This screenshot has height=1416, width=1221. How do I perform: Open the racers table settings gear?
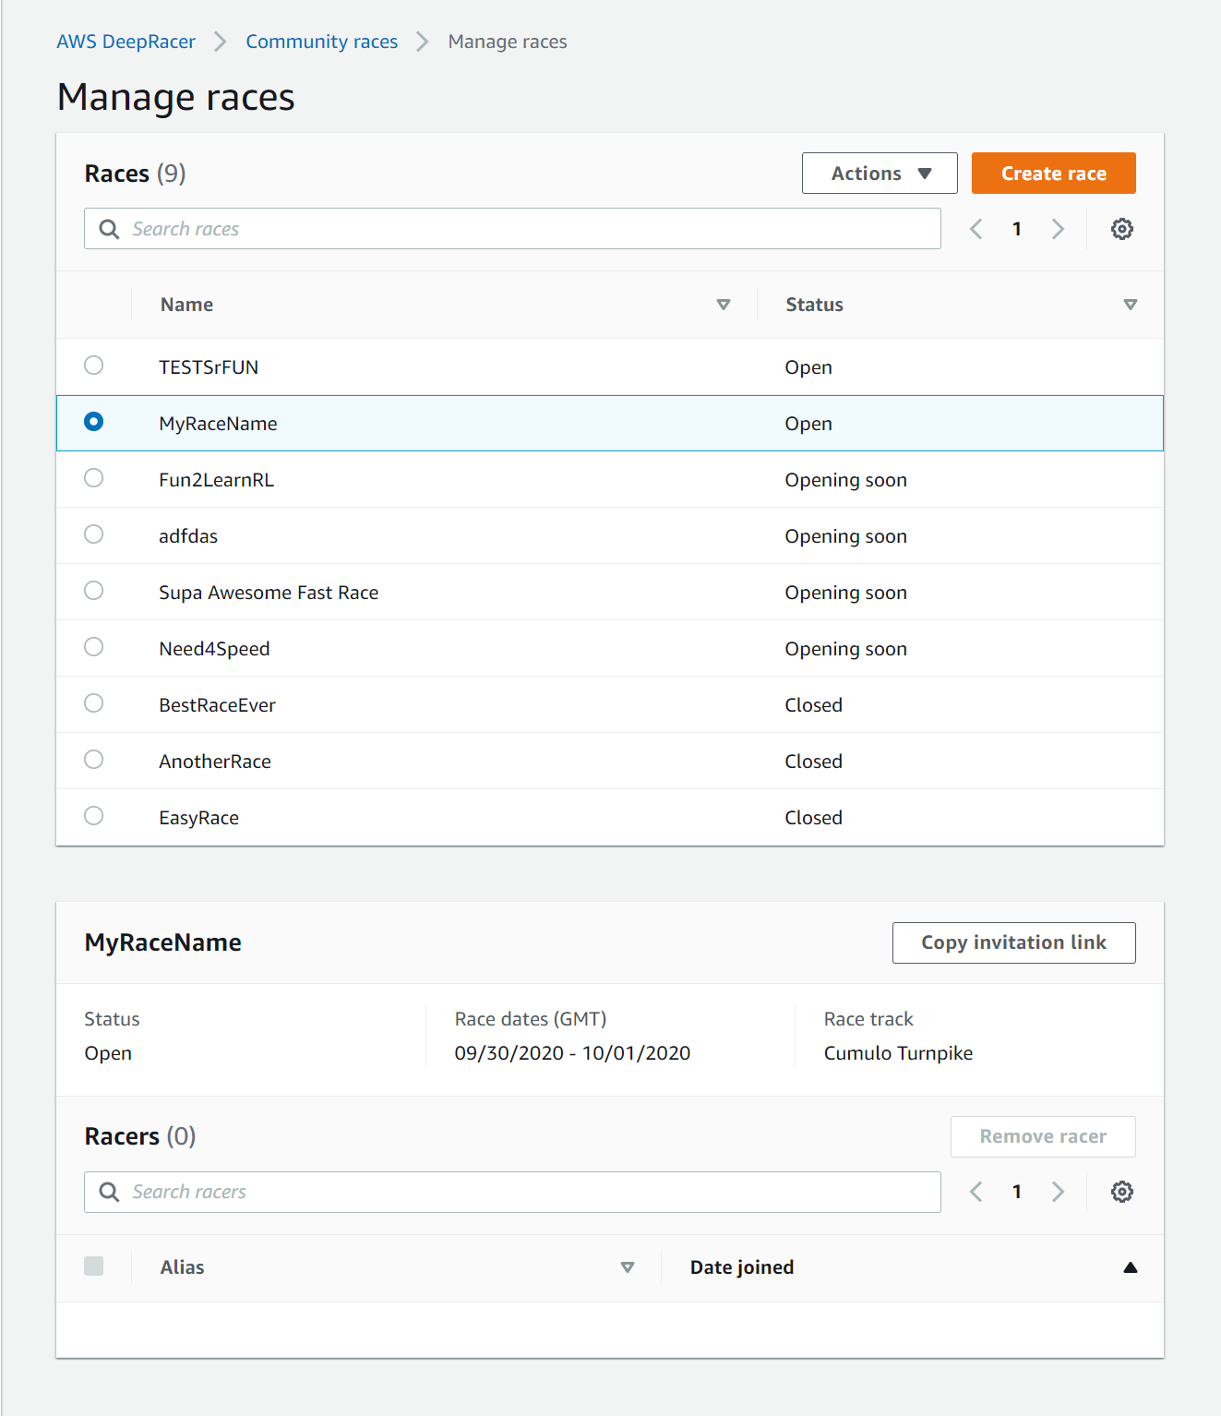(1122, 1191)
